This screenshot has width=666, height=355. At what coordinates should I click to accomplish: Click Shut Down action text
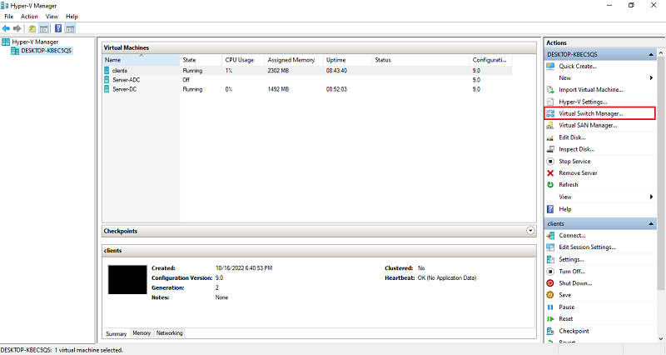tap(575, 283)
